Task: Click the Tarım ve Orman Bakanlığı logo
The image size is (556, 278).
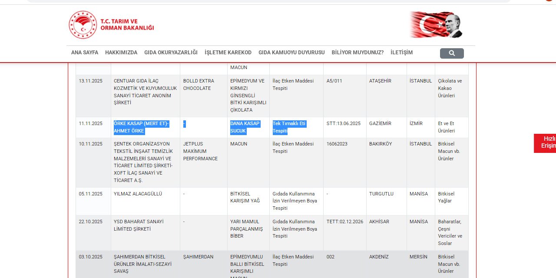Action: [x=112, y=25]
